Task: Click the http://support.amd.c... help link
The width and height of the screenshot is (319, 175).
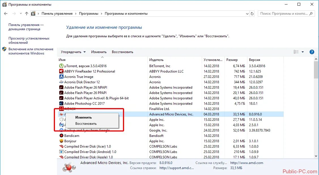Action: pyautogui.click(x=176, y=168)
